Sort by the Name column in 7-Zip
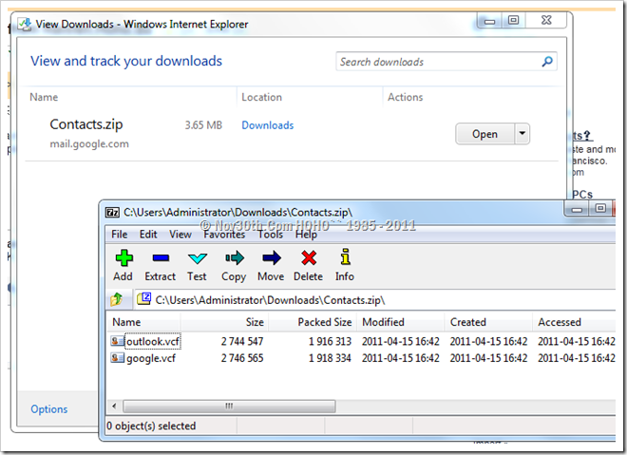627x455 pixels. (143, 322)
